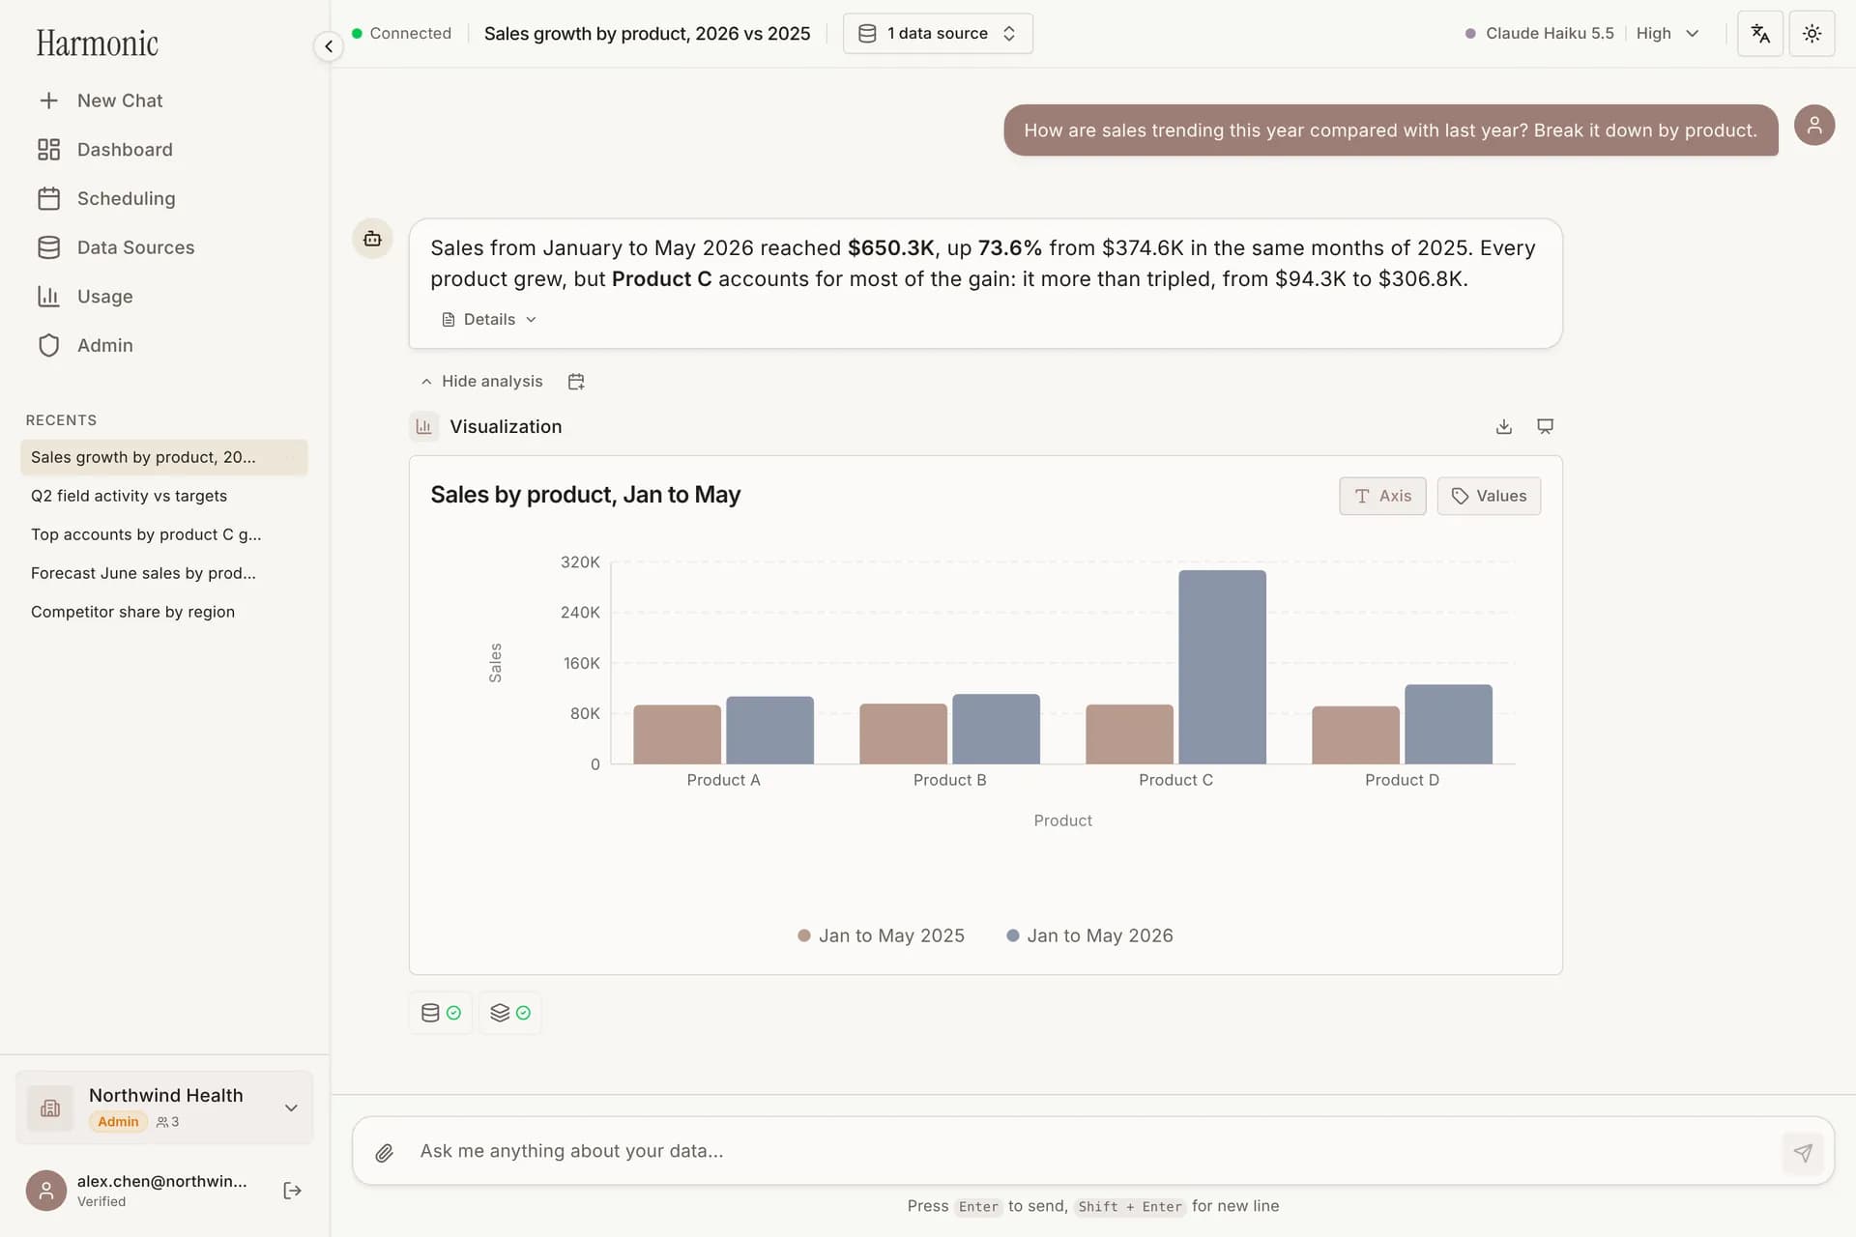Attach a file with the paperclip icon
The width and height of the screenshot is (1856, 1237).
385,1152
